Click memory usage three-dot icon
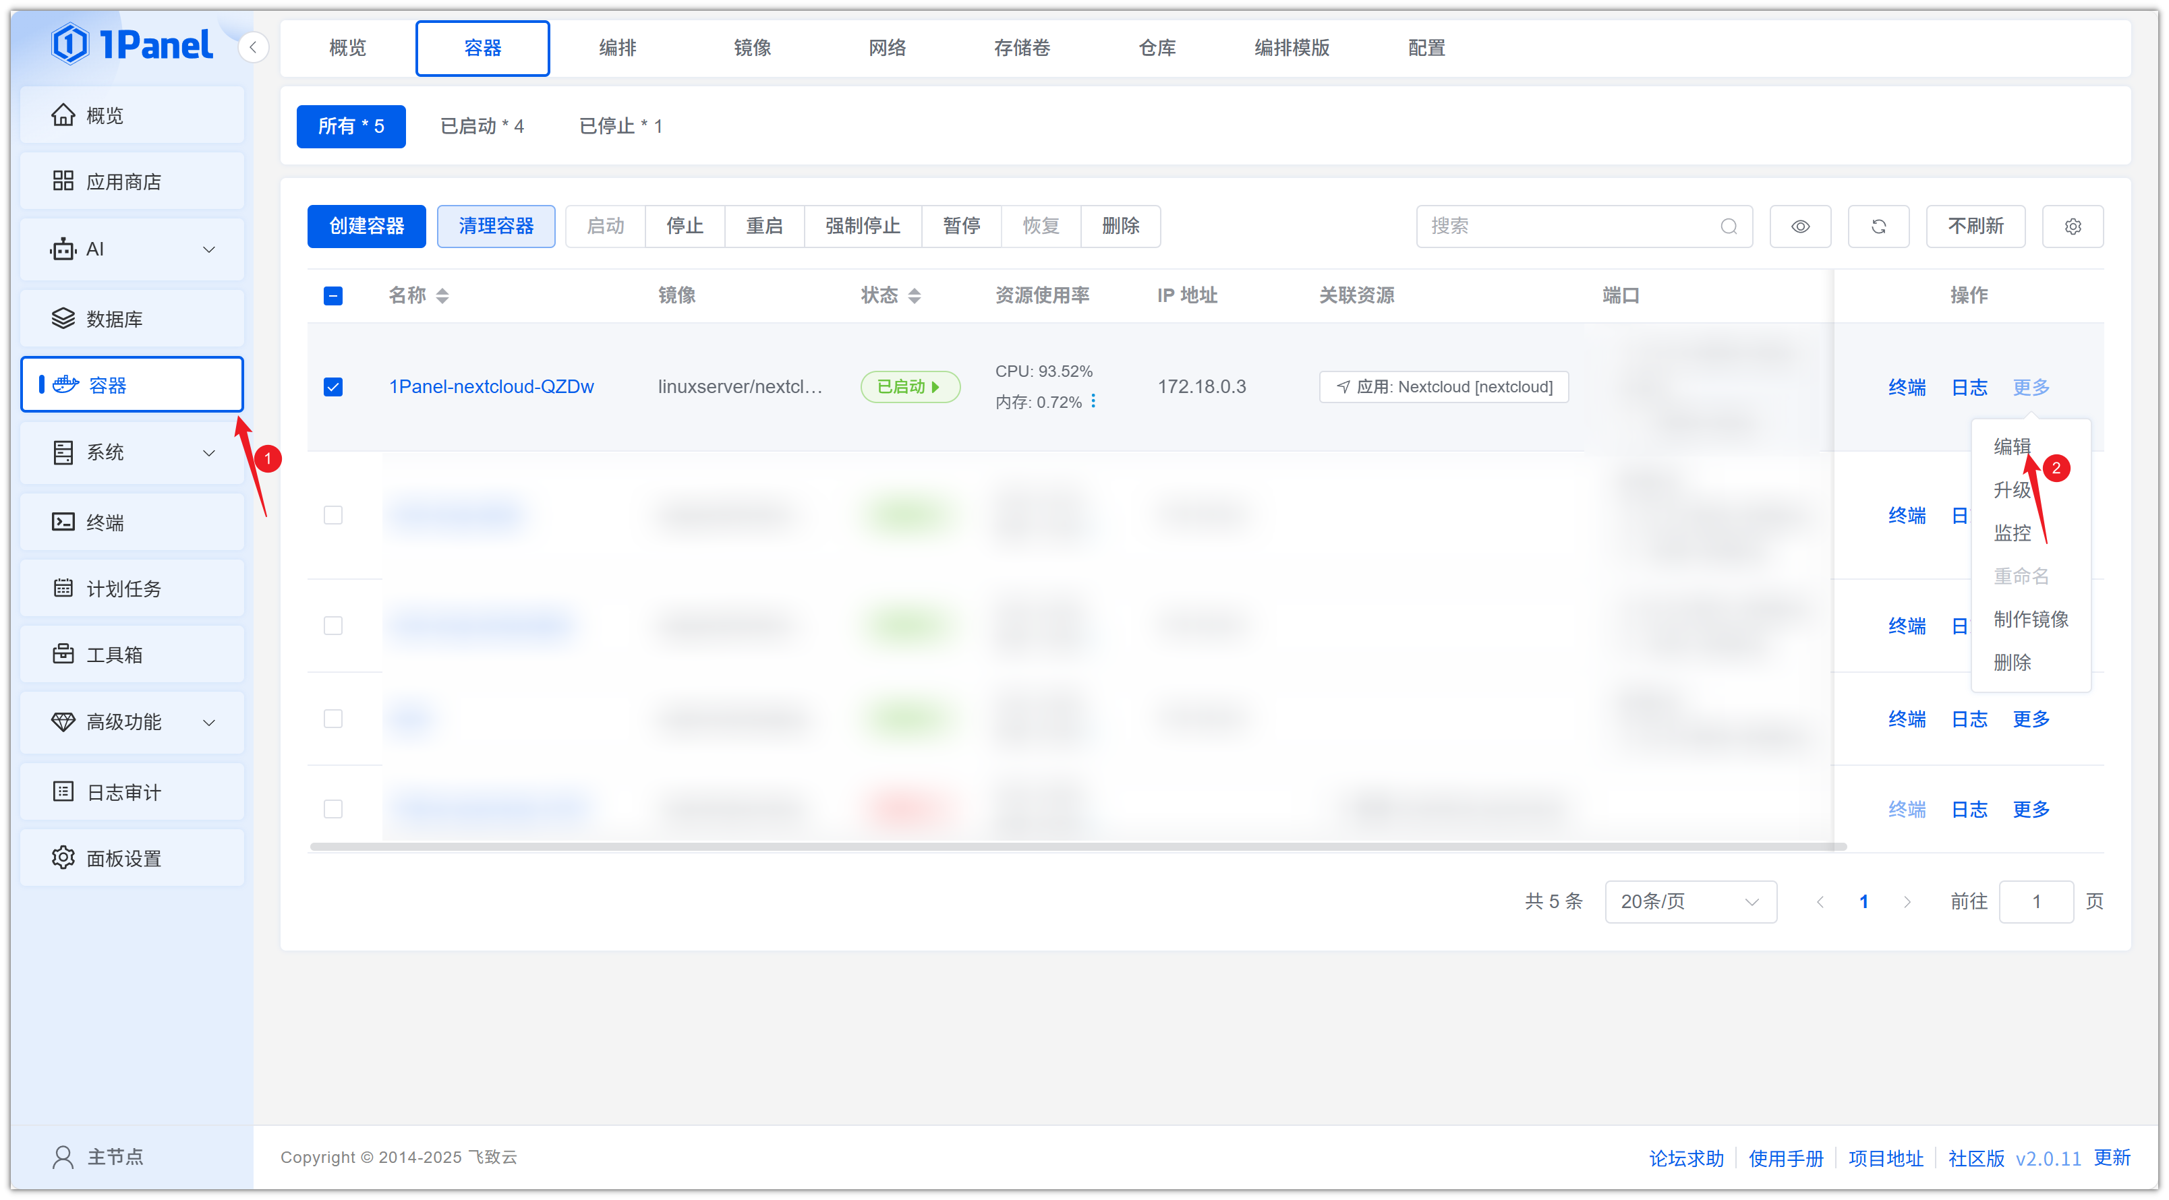 (1093, 401)
